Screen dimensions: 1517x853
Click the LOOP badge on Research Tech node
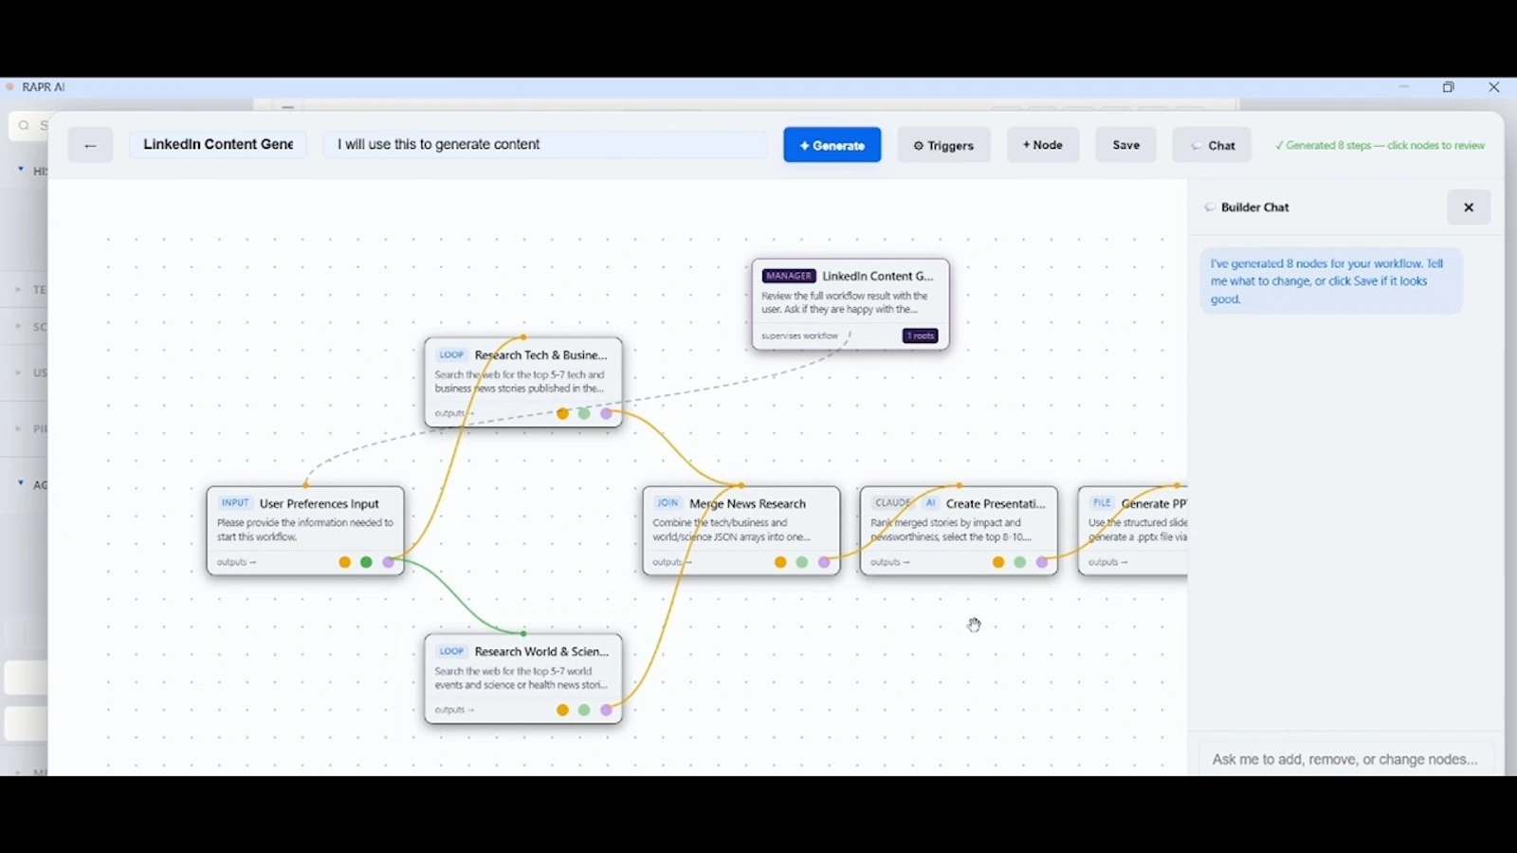click(x=451, y=354)
